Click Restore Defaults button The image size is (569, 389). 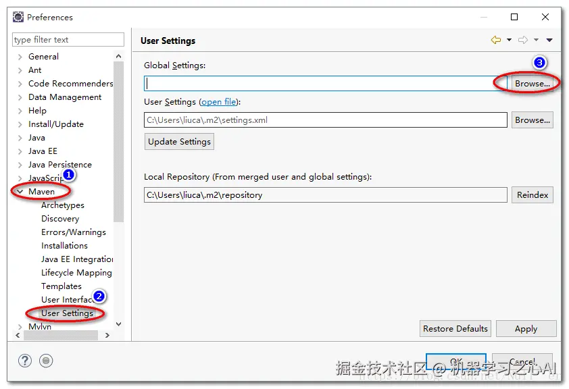455,328
